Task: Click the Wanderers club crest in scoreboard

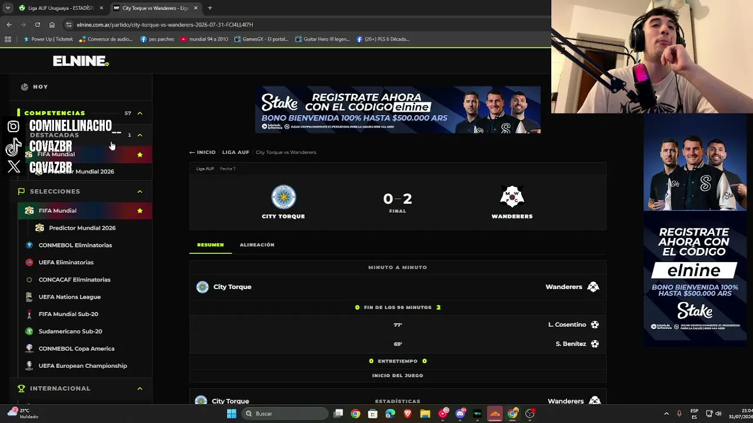Action: coord(512,197)
